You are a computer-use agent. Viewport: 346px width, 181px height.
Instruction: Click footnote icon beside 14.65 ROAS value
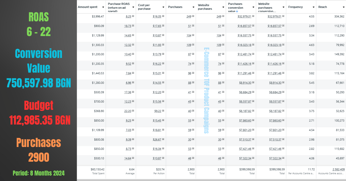tap(133, 35)
